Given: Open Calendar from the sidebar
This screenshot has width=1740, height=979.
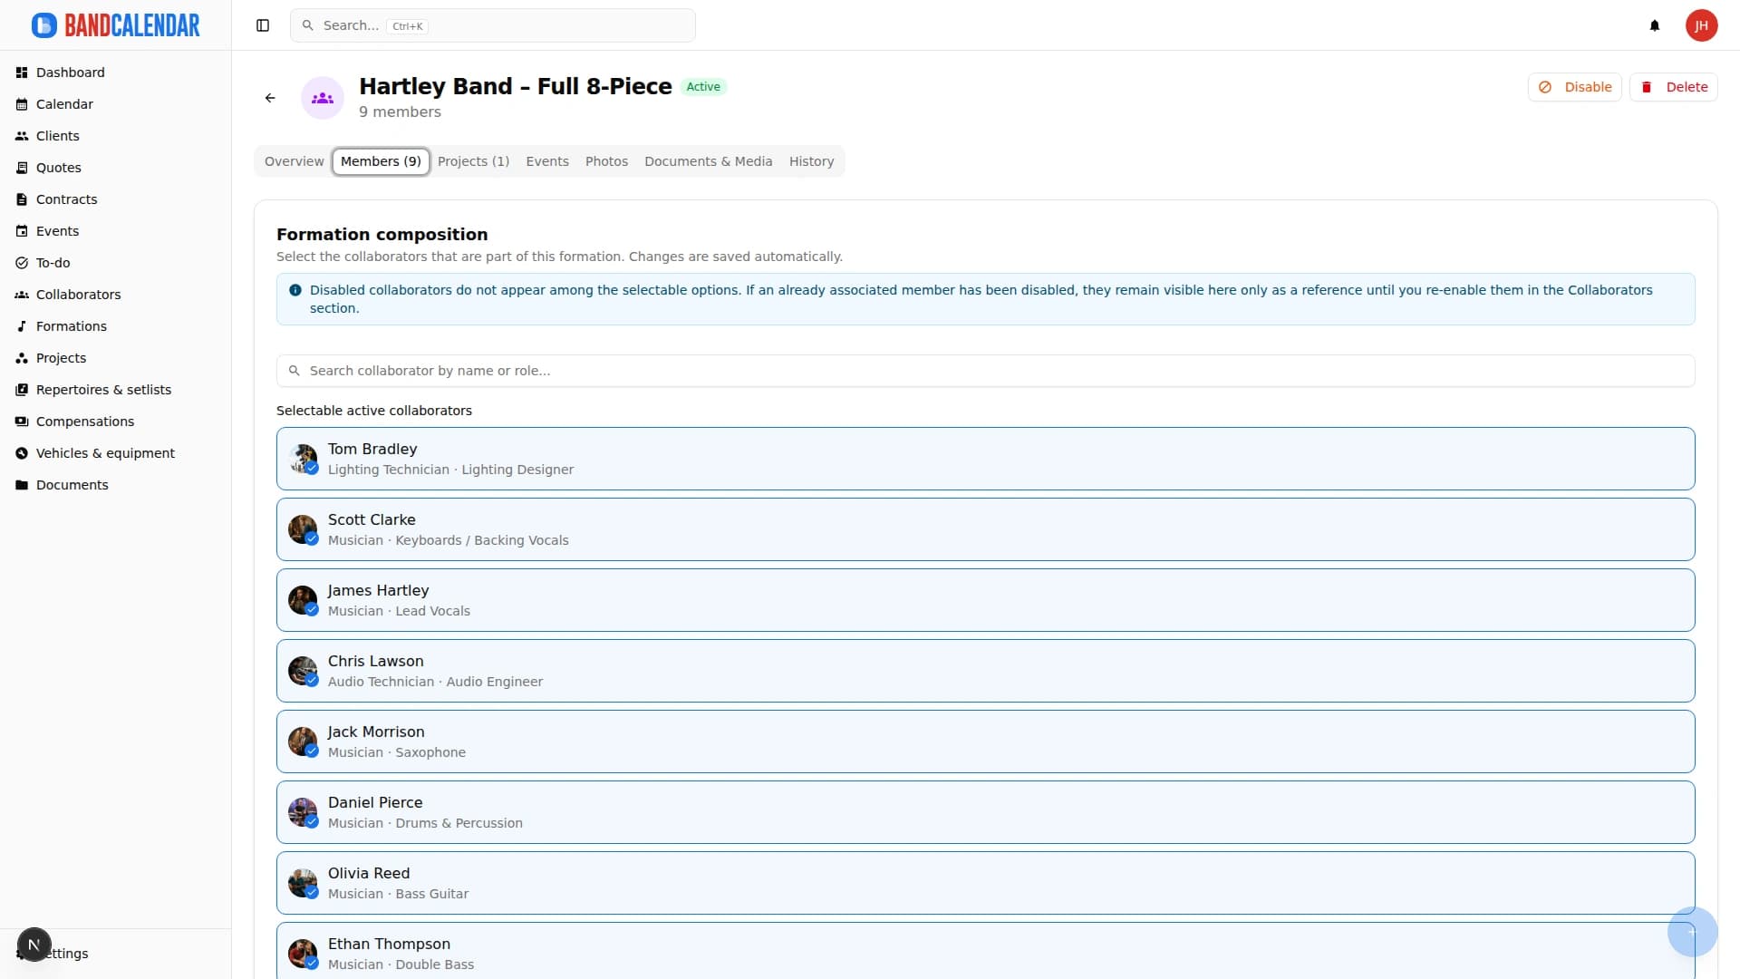Looking at the screenshot, I should 116,104.
